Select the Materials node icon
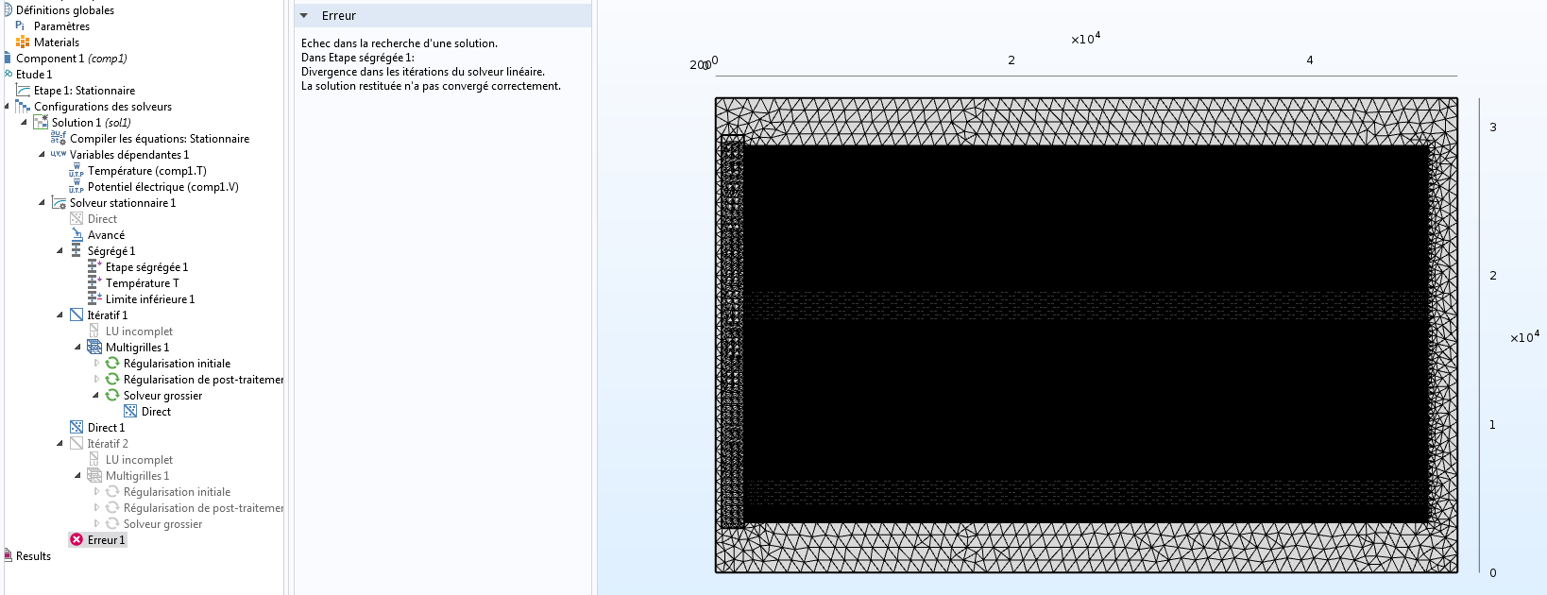Image resolution: width=1547 pixels, height=595 pixels. (23, 42)
